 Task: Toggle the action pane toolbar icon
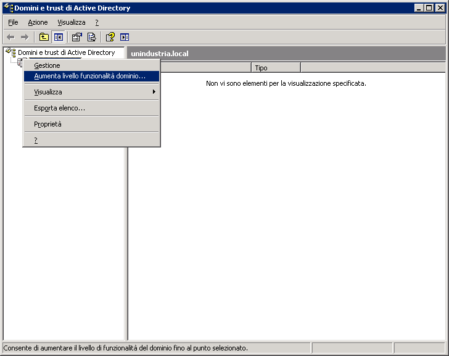[125, 37]
